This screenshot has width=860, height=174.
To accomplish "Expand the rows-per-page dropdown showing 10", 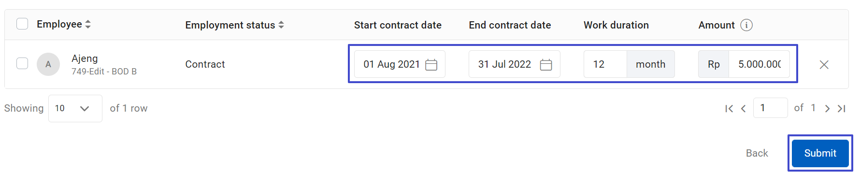I will pos(75,108).
